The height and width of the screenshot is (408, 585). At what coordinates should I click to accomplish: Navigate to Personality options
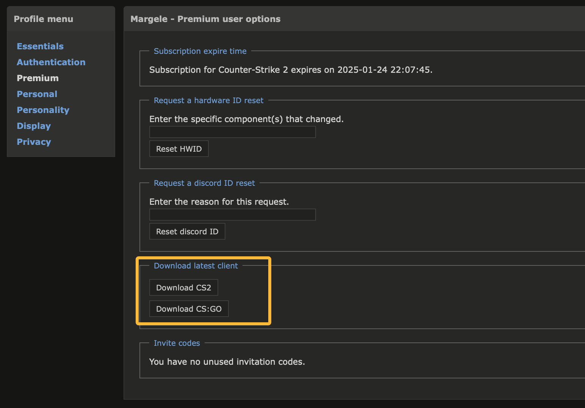point(43,110)
